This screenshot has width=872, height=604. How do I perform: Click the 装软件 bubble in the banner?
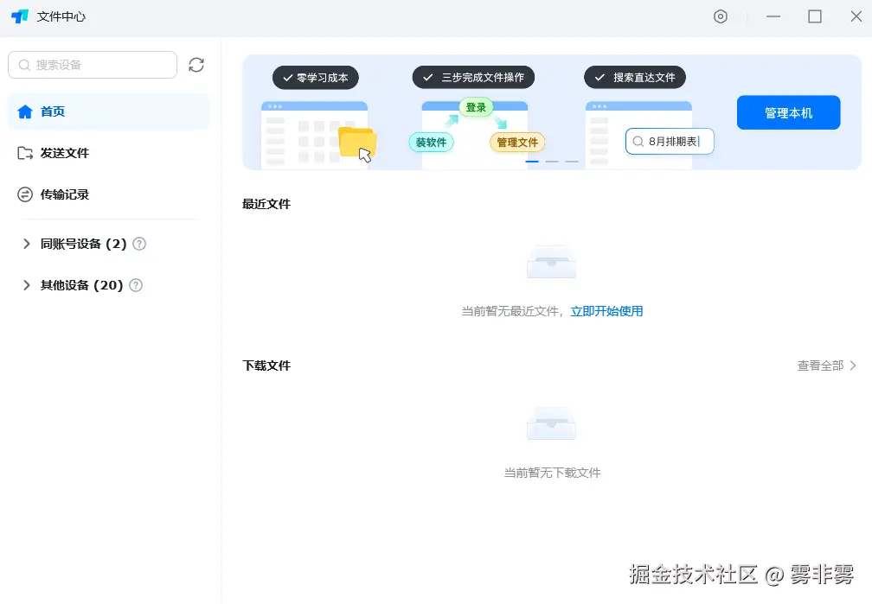pyautogui.click(x=432, y=143)
